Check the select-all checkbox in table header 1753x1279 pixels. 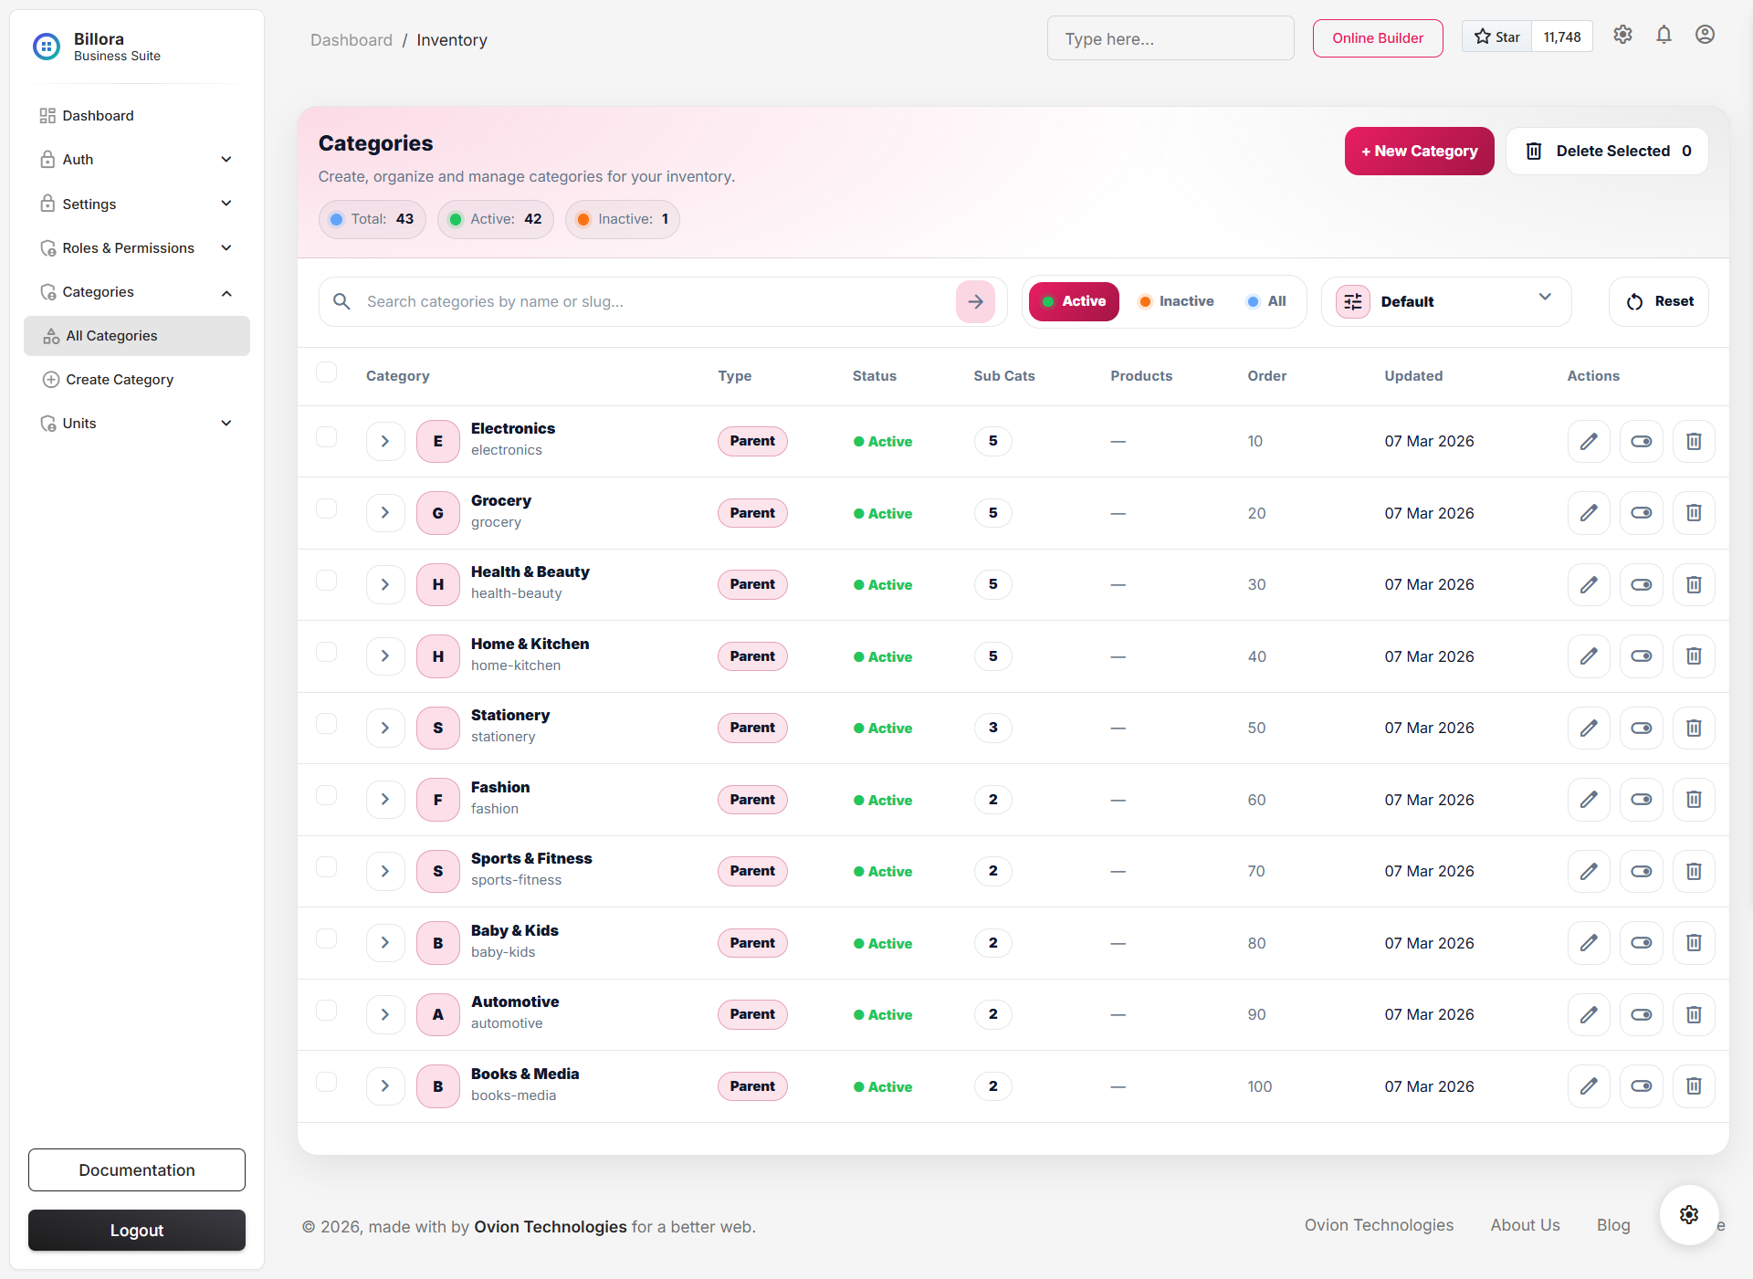click(327, 372)
